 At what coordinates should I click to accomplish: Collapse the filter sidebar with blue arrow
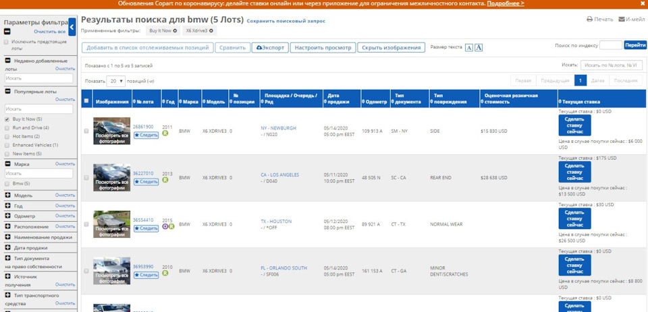click(72, 27)
